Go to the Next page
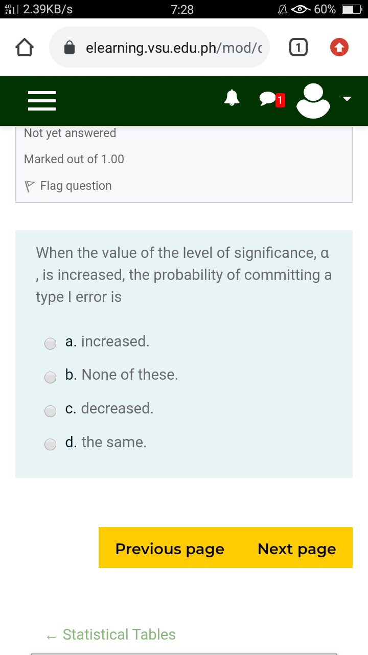368x655 pixels. coord(296,548)
